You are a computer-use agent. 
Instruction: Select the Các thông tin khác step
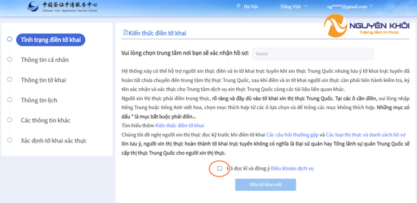click(46, 120)
